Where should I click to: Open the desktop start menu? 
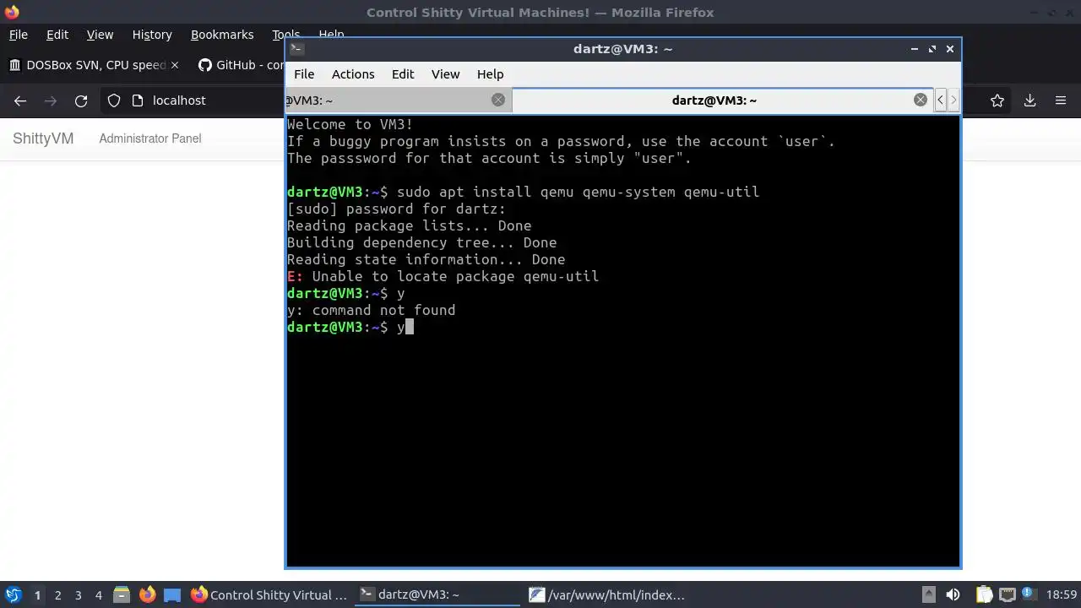click(x=14, y=594)
